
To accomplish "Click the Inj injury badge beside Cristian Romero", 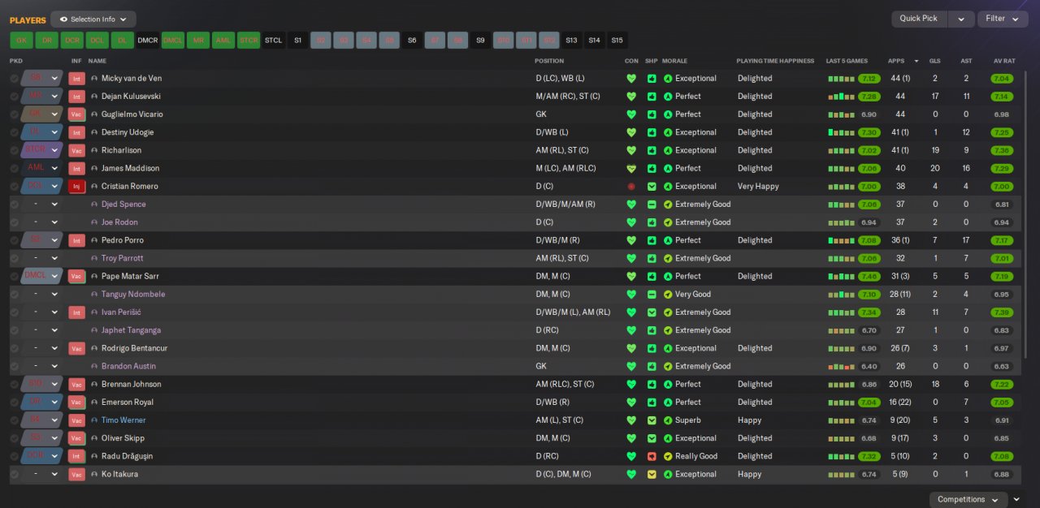I will 76,187.
